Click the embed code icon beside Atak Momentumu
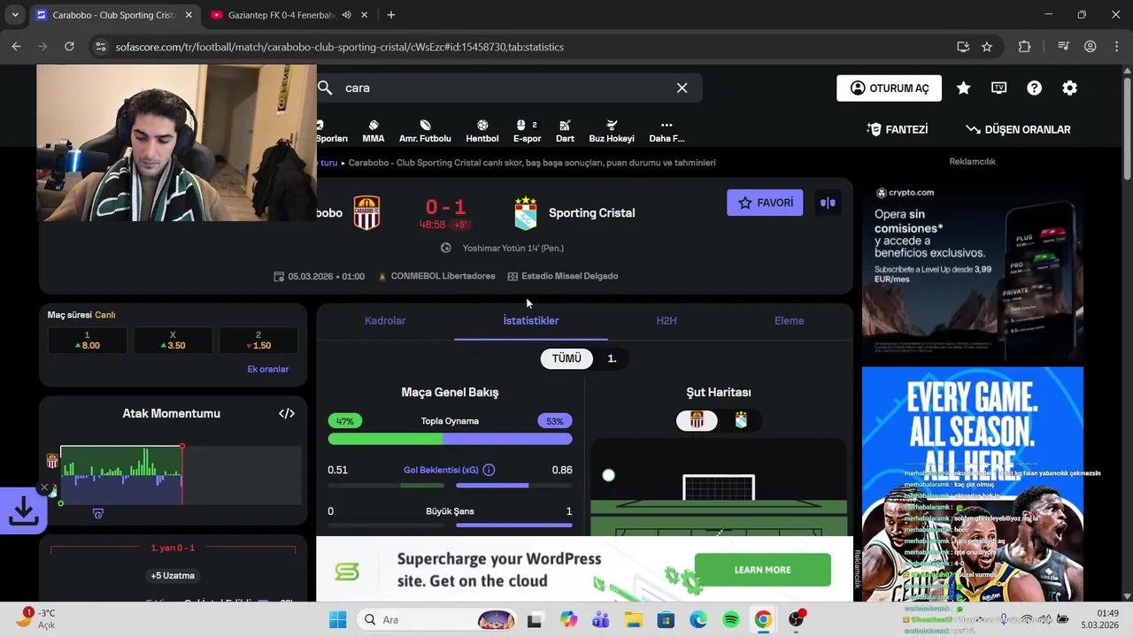 pyautogui.click(x=287, y=413)
